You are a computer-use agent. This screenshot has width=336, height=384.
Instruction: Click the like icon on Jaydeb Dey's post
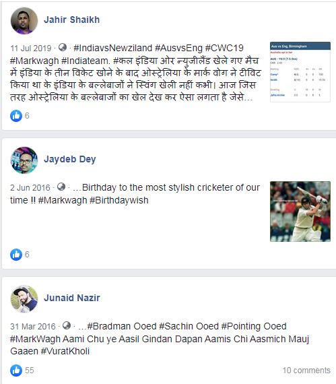16,255
